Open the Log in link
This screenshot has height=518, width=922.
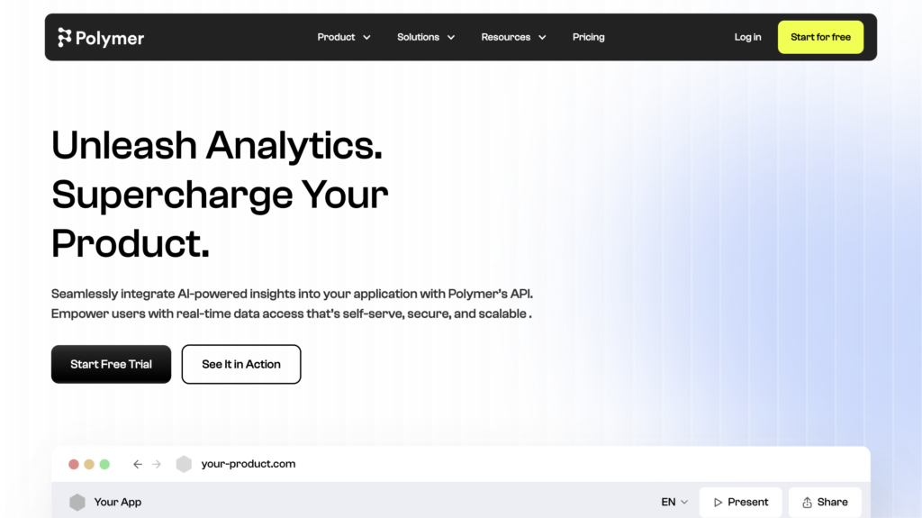(x=747, y=37)
